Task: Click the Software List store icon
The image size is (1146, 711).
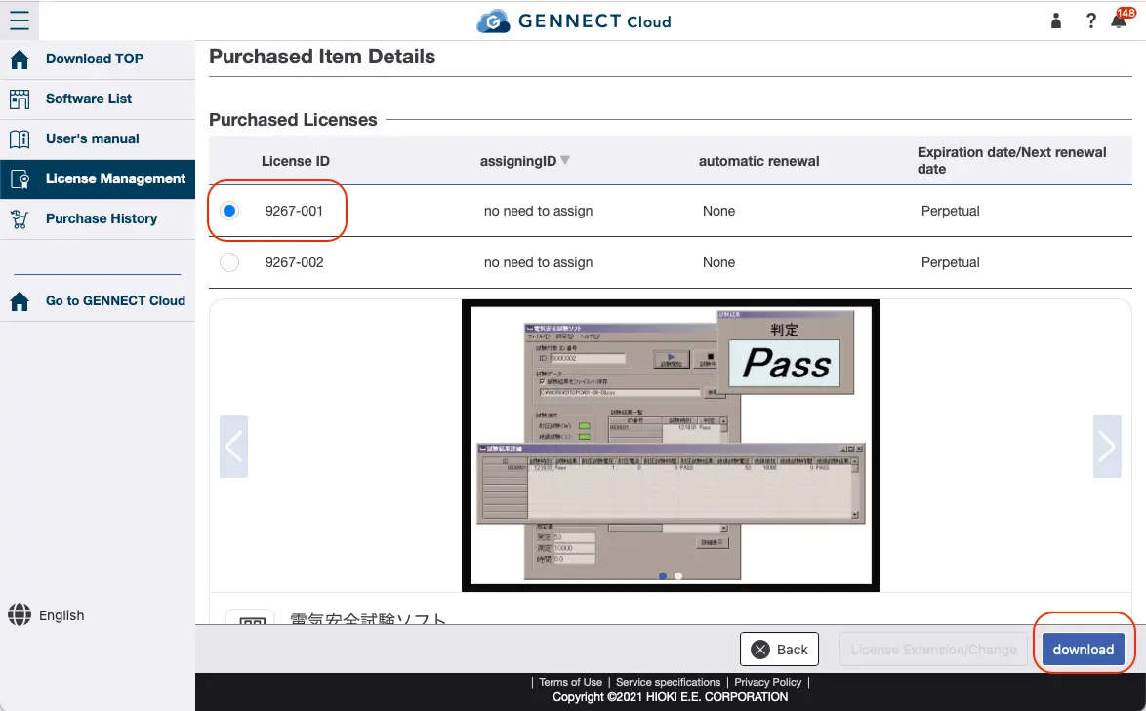Action: 20,99
